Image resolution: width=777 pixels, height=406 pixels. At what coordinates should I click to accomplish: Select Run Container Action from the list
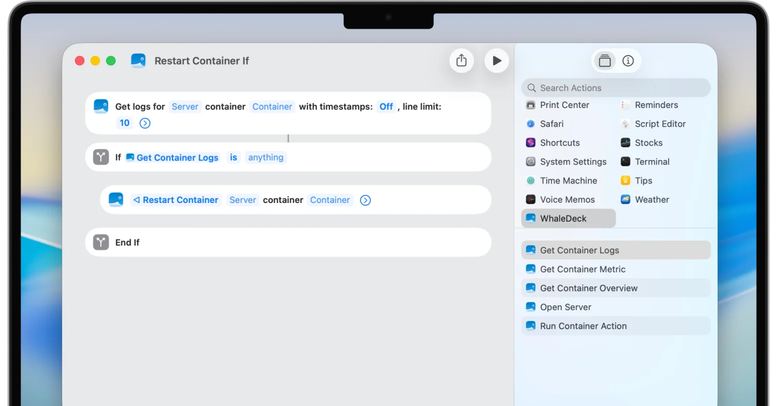583,325
